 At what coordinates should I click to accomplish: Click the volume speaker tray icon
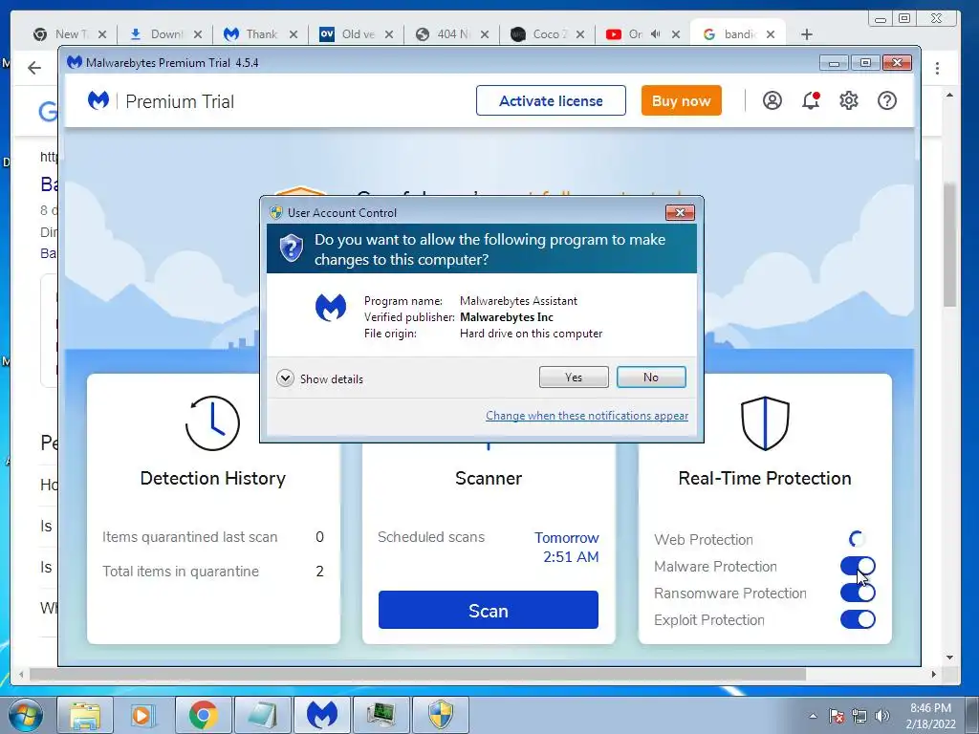click(882, 716)
